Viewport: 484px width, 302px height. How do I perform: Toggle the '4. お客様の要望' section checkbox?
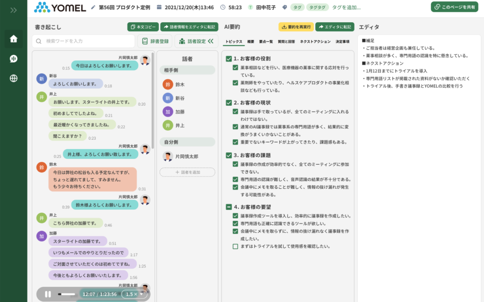pyautogui.click(x=229, y=207)
